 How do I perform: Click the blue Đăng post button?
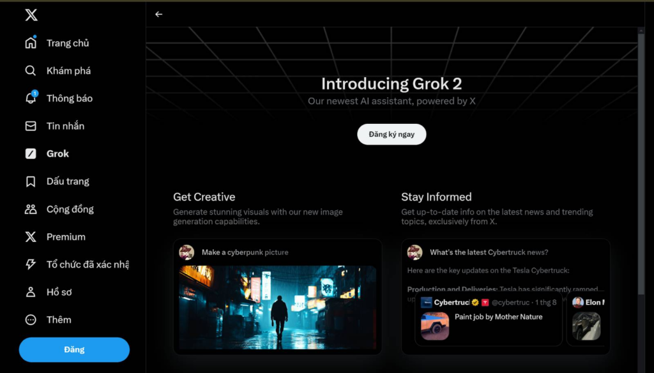[74, 349]
